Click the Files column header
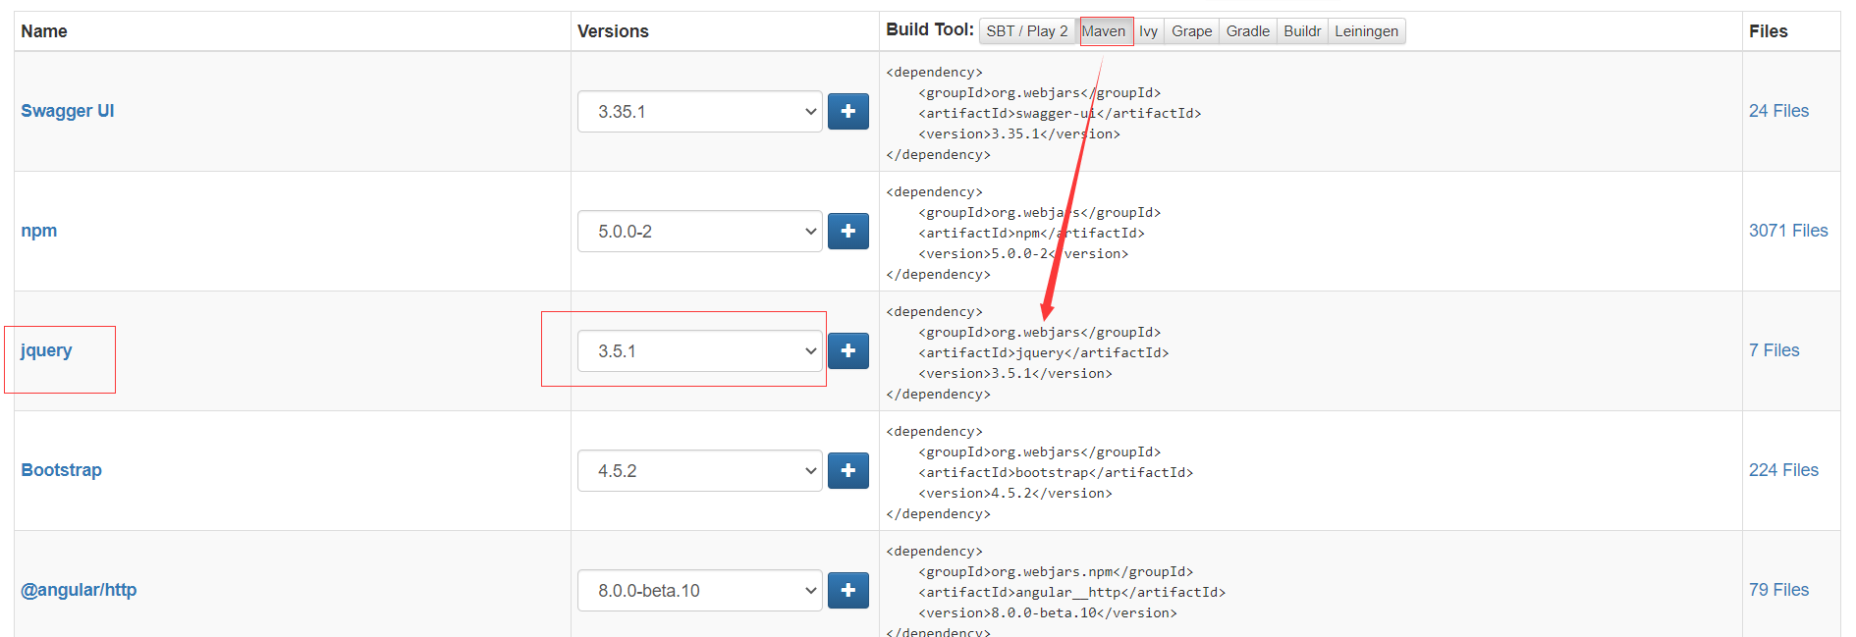1856x637 pixels. click(1768, 31)
